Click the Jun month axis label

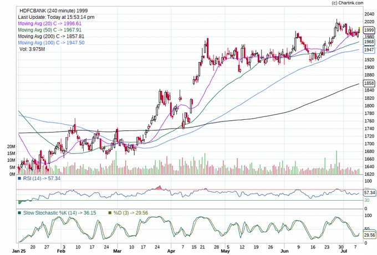[x=284, y=251]
